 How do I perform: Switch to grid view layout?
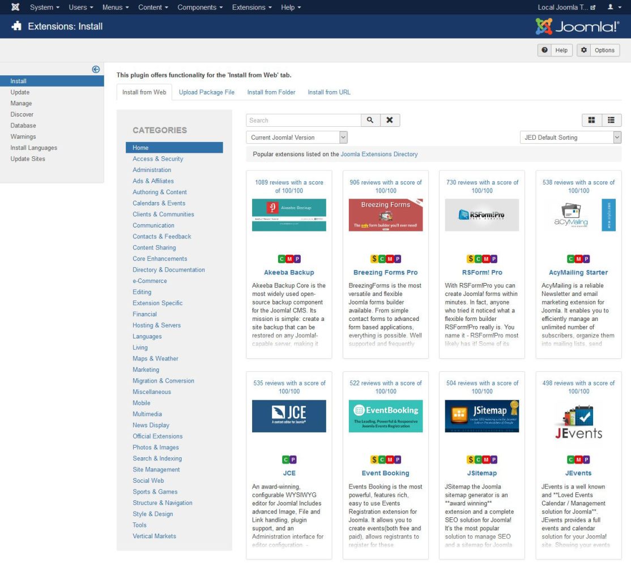coord(591,120)
